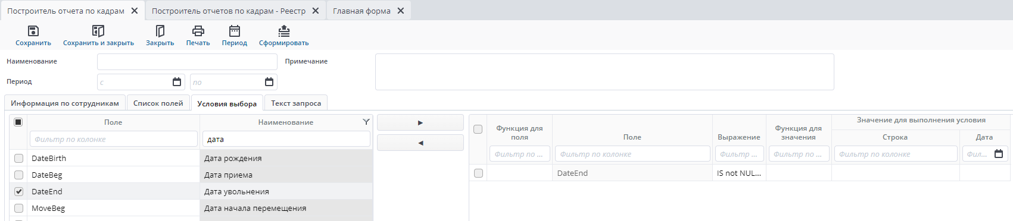Click Сформировать report icon
The image size is (1013, 221).
pos(284,31)
